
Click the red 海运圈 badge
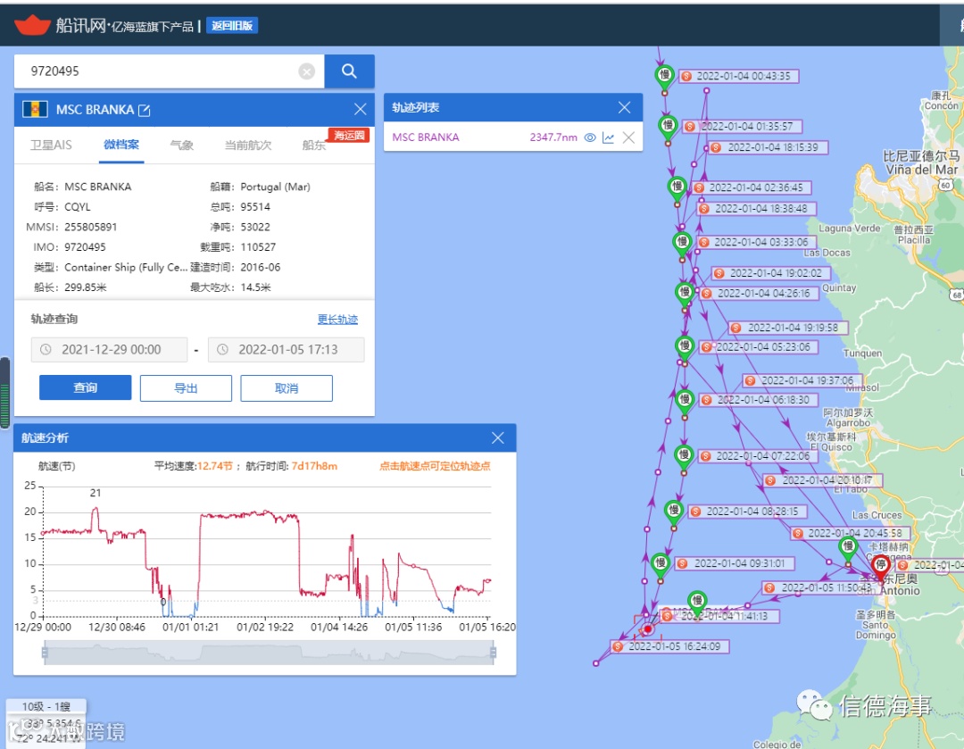pyautogui.click(x=349, y=136)
